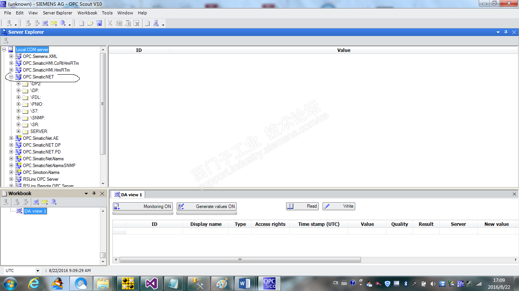Click the Quality column header
This screenshot has width=519, height=291.
pos(400,224)
